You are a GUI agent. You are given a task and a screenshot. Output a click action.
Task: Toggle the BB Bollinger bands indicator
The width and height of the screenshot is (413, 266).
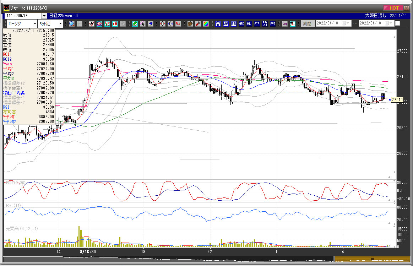coord(234,24)
